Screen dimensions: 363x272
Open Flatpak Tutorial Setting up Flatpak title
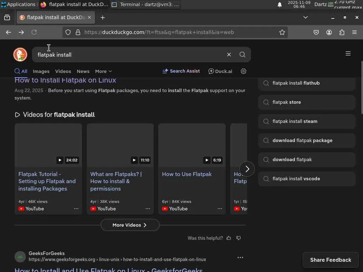(47, 181)
